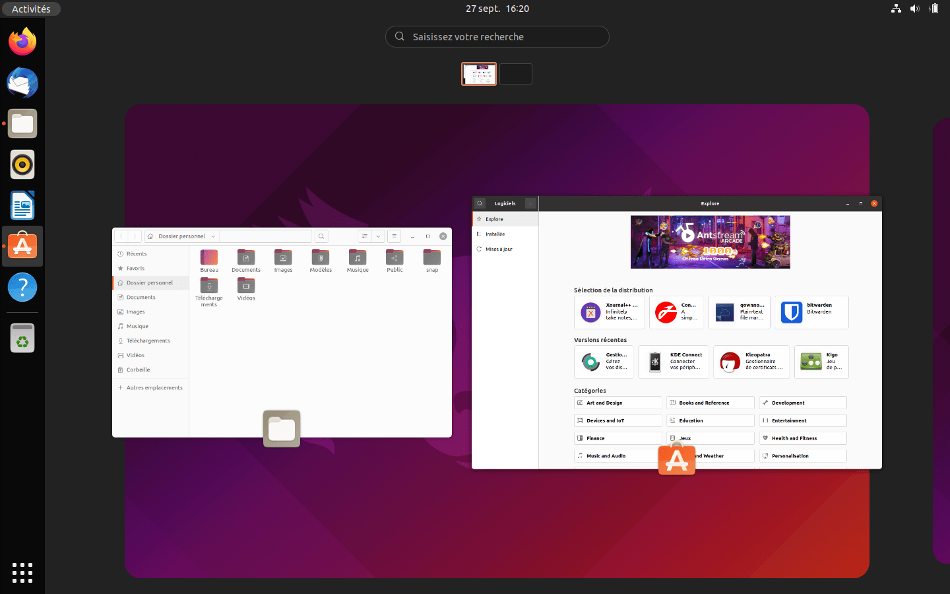Show all applications grid
The height and width of the screenshot is (594, 950).
click(22, 572)
